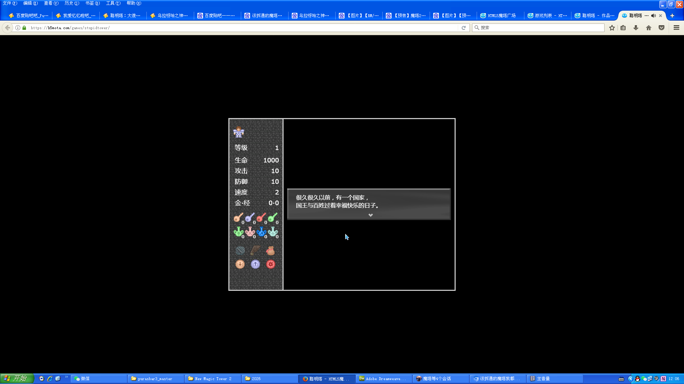Open the 查看 menu
The image size is (684, 384).
point(51,3)
